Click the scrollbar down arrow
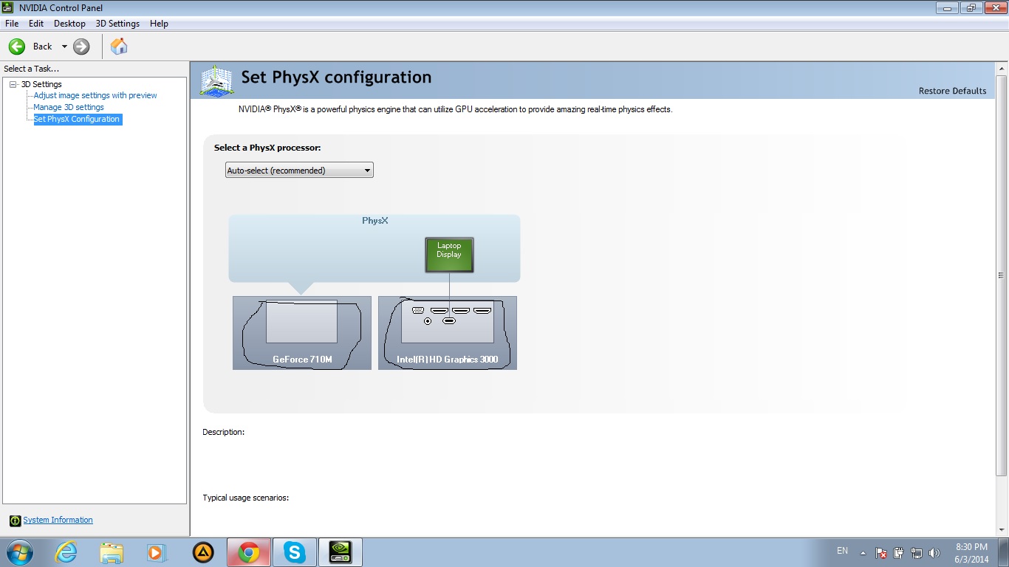 [x=1002, y=531]
